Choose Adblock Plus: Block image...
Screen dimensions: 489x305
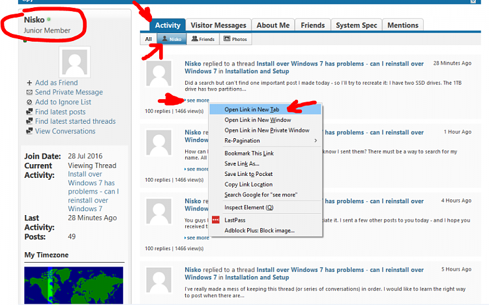(265, 231)
